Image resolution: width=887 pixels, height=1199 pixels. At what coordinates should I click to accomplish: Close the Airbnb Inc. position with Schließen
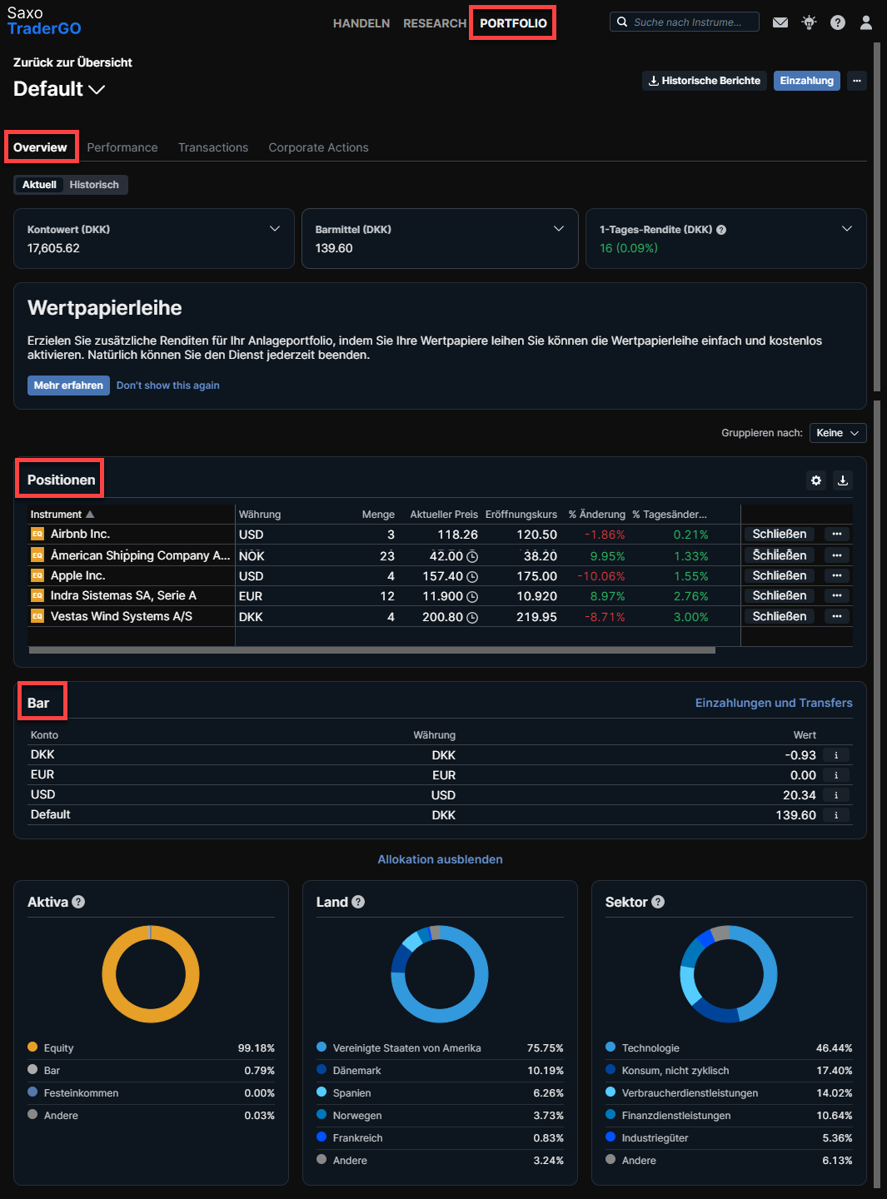(x=780, y=534)
